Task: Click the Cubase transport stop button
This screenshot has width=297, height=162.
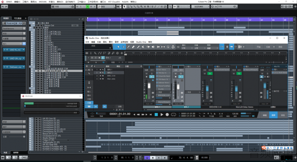Action: point(153,158)
